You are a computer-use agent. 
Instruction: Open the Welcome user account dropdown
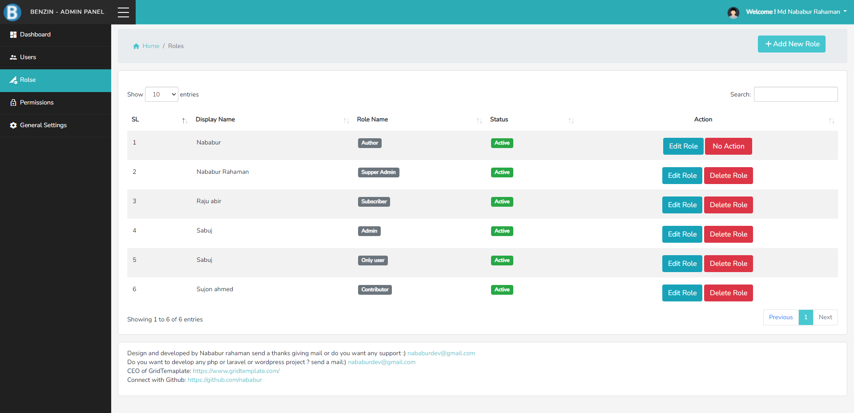796,12
